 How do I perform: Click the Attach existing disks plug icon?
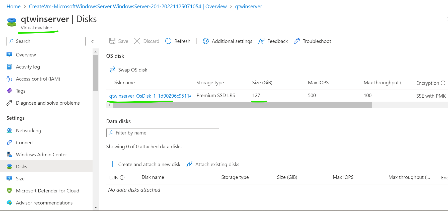tap(189, 164)
